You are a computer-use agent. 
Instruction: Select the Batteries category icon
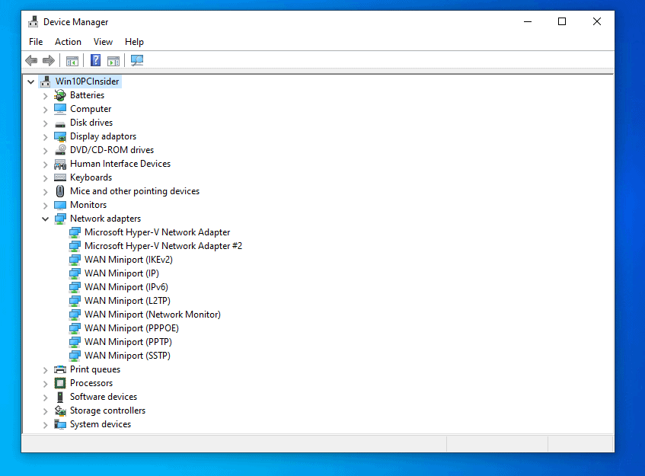pos(60,95)
